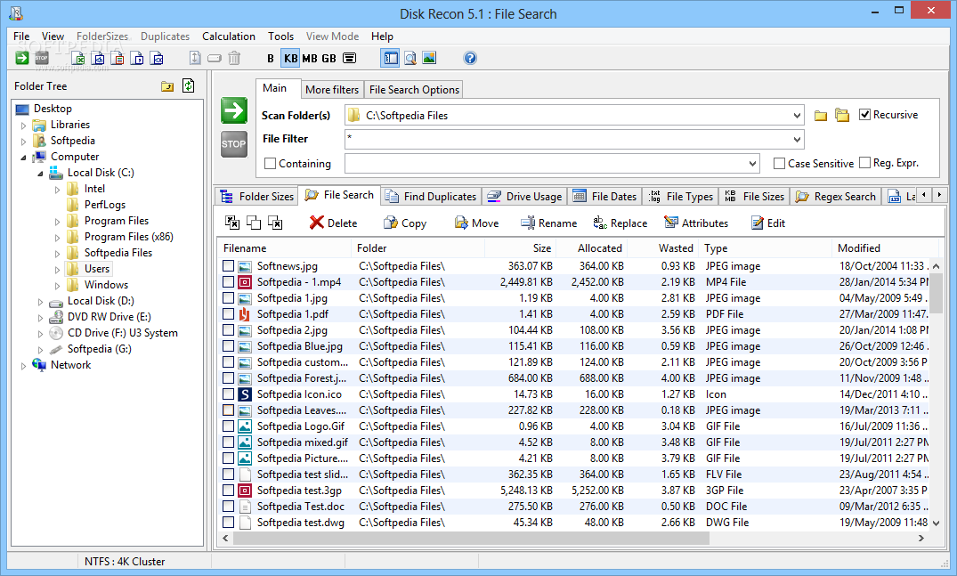Sort results by Size column header
This screenshot has width=957, height=576.
[519, 248]
